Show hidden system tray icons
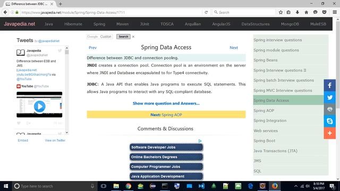The width and height of the screenshot is (340, 191). [x=296, y=186]
